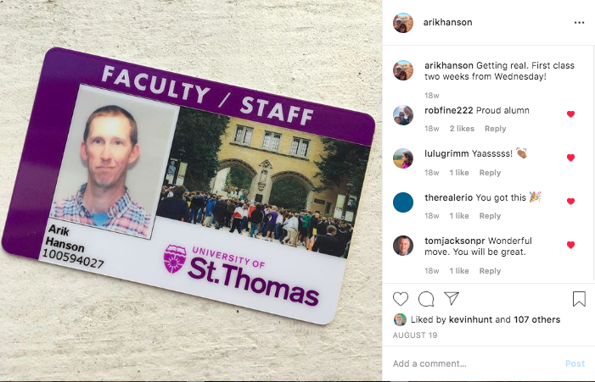
Task: Open the comment bubble icon
Action: coord(426,299)
